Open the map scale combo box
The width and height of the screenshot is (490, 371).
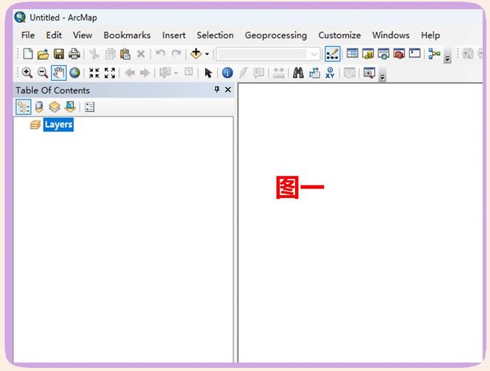[x=268, y=54]
